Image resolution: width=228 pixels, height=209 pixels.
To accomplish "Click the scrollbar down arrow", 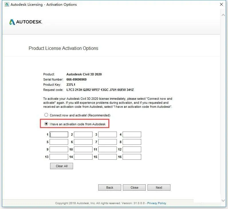I will pos(223,201).
